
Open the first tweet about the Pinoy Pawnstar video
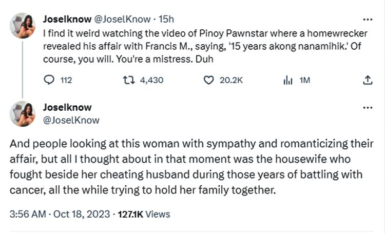pyautogui.click(x=205, y=45)
